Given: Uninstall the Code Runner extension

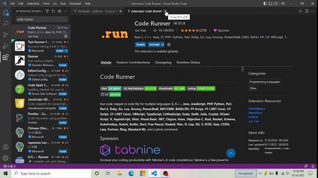Looking at the screenshot, I should (x=154, y=44).
